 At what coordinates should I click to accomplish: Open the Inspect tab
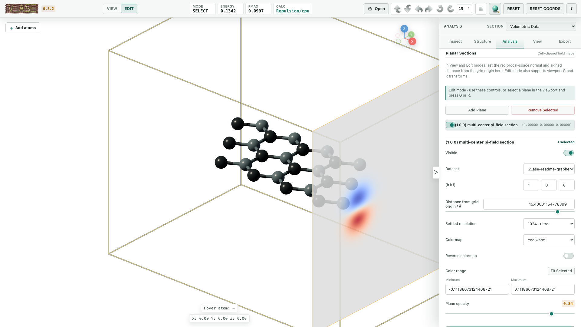pos(455,41)
